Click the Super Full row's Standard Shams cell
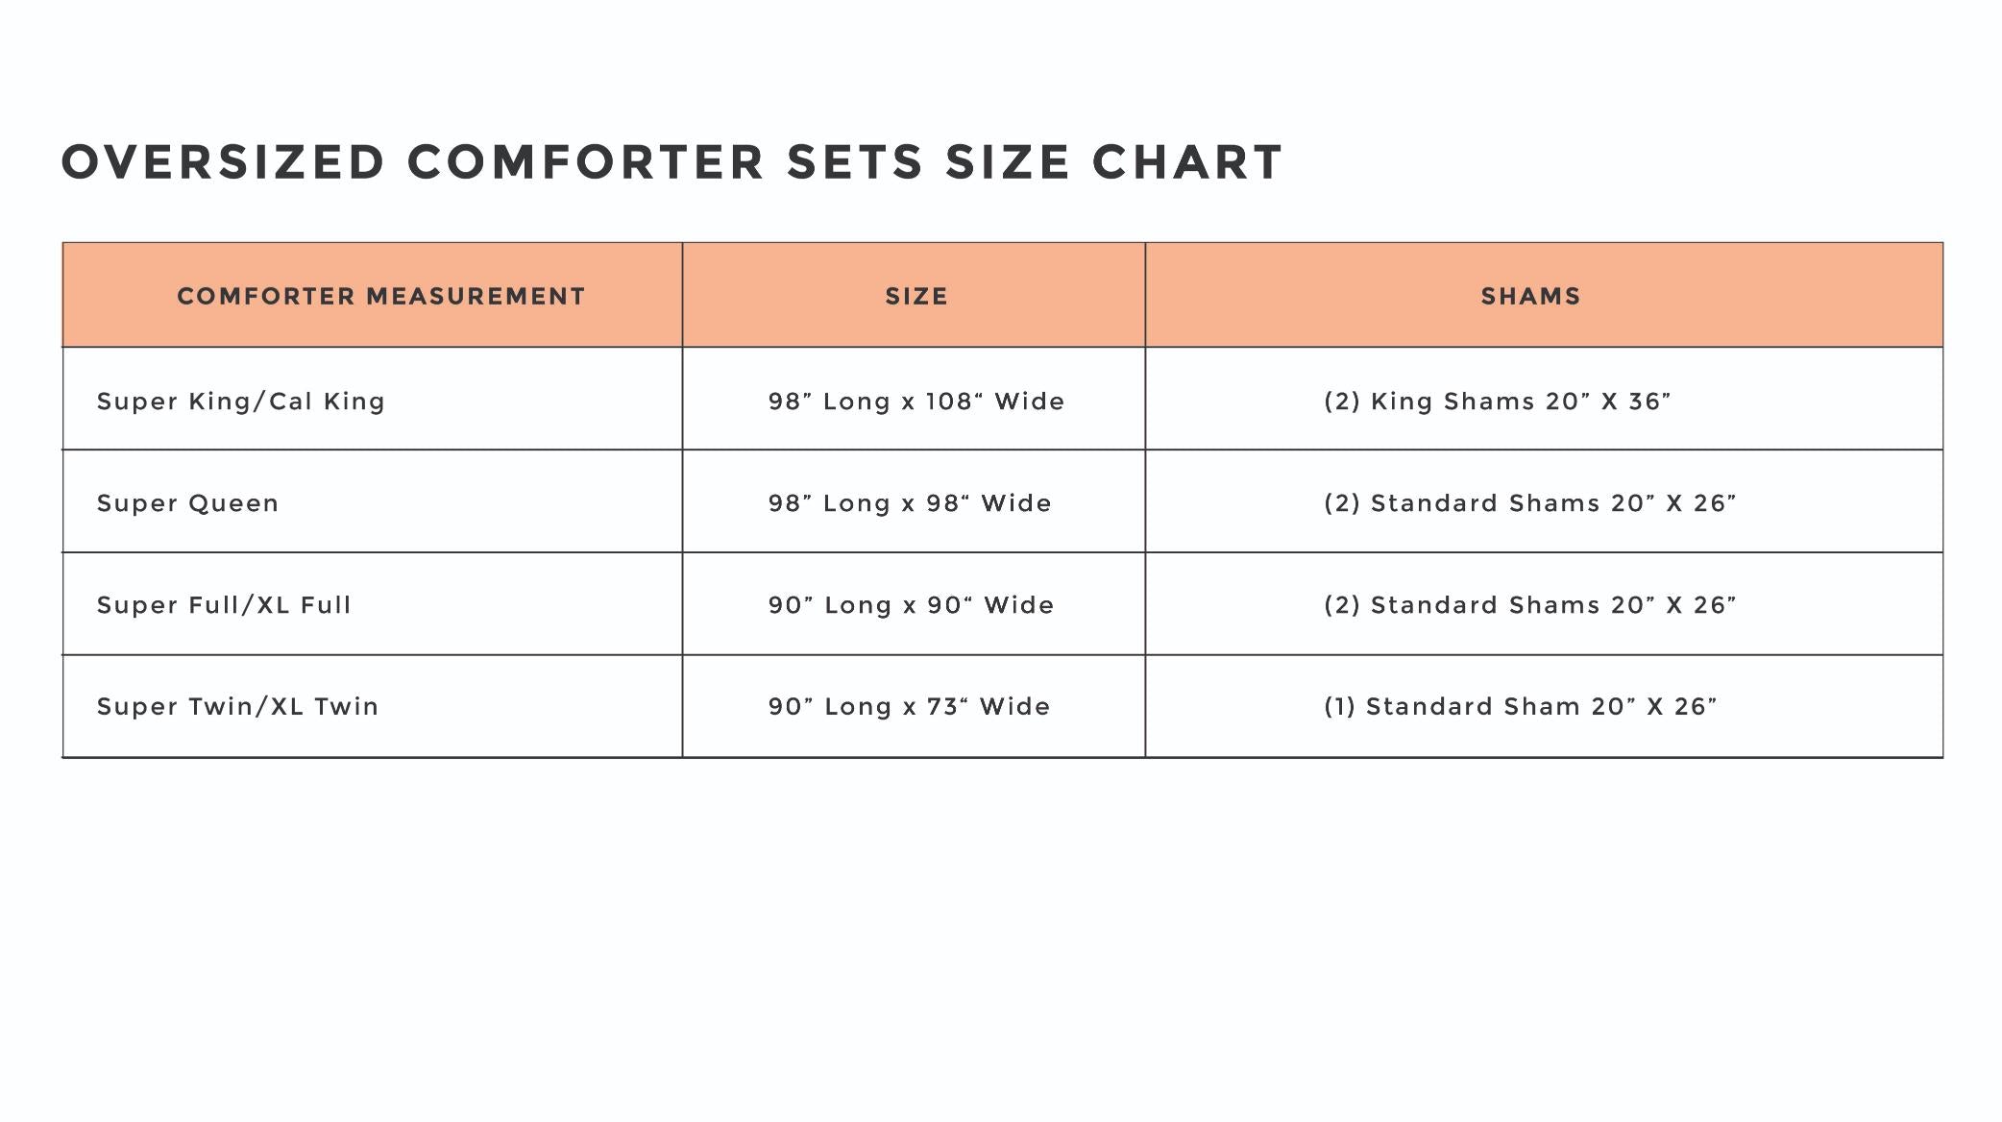Screen dimensions: 2002x1122 pos(1529,605)
